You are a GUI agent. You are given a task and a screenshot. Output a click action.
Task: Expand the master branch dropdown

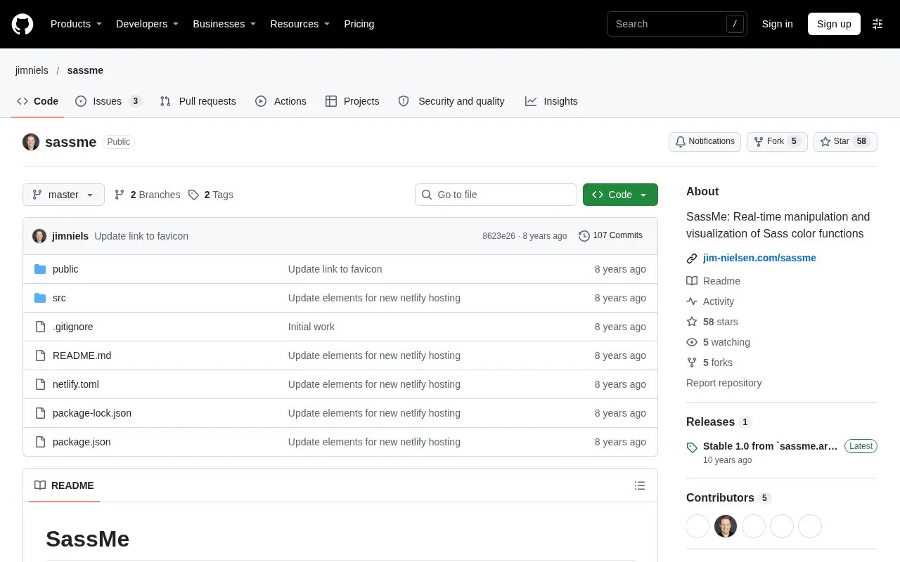[x=63, y=195]
